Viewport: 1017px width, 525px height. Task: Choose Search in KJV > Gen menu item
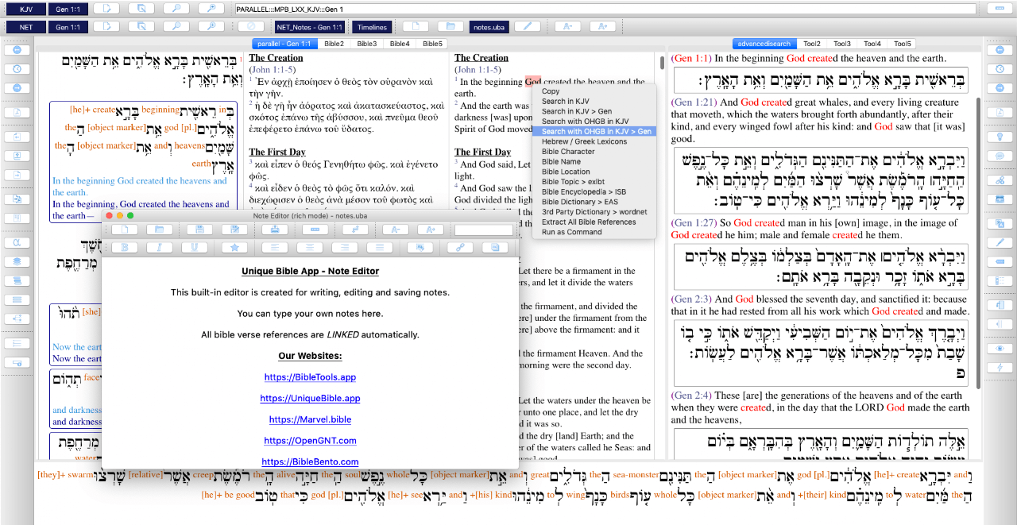[594, 111]
